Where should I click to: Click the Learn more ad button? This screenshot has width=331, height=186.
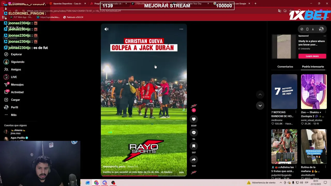point(312,56)
